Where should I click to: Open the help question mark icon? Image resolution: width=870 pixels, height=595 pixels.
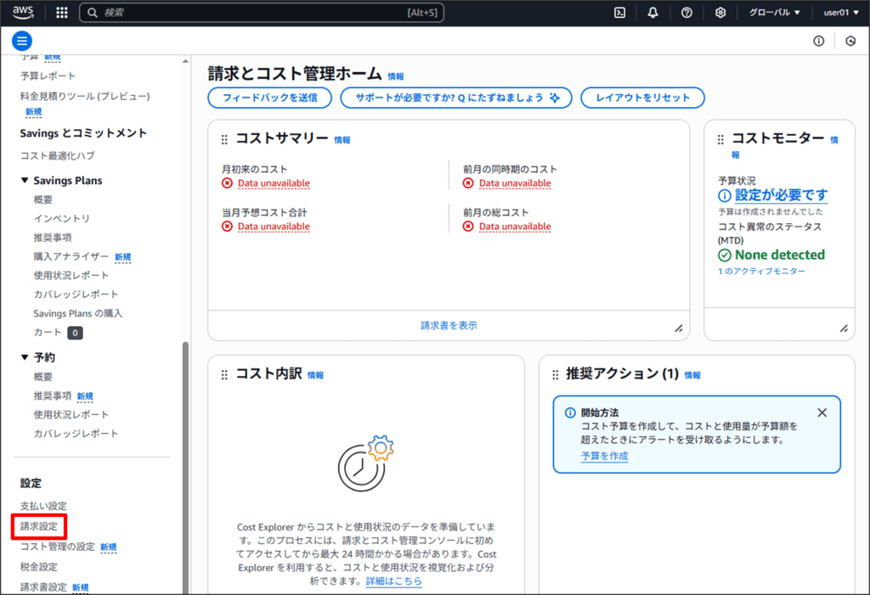pos(686,12)
